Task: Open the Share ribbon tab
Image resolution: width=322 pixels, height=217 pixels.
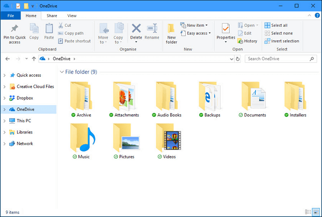Action: pos(52,16)
